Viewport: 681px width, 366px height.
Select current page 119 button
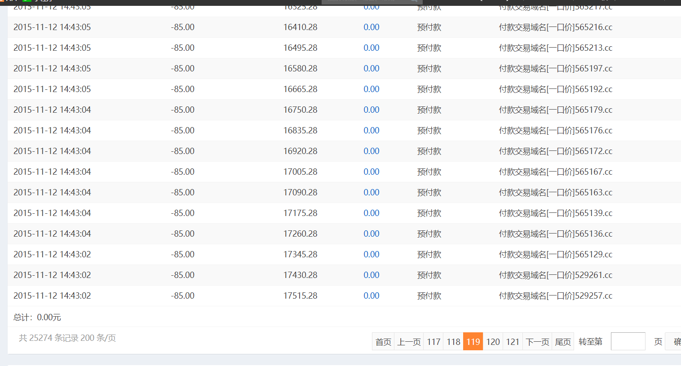[x=473, y=342]
